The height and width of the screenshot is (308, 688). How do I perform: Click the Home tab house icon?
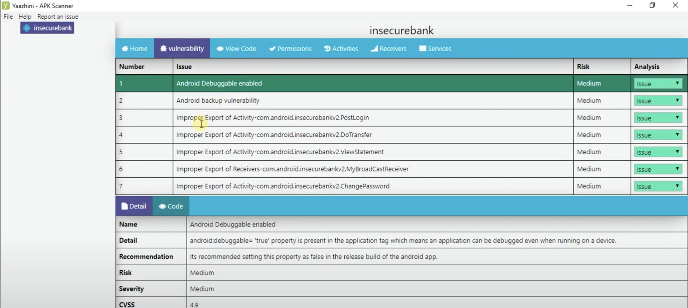125,49
